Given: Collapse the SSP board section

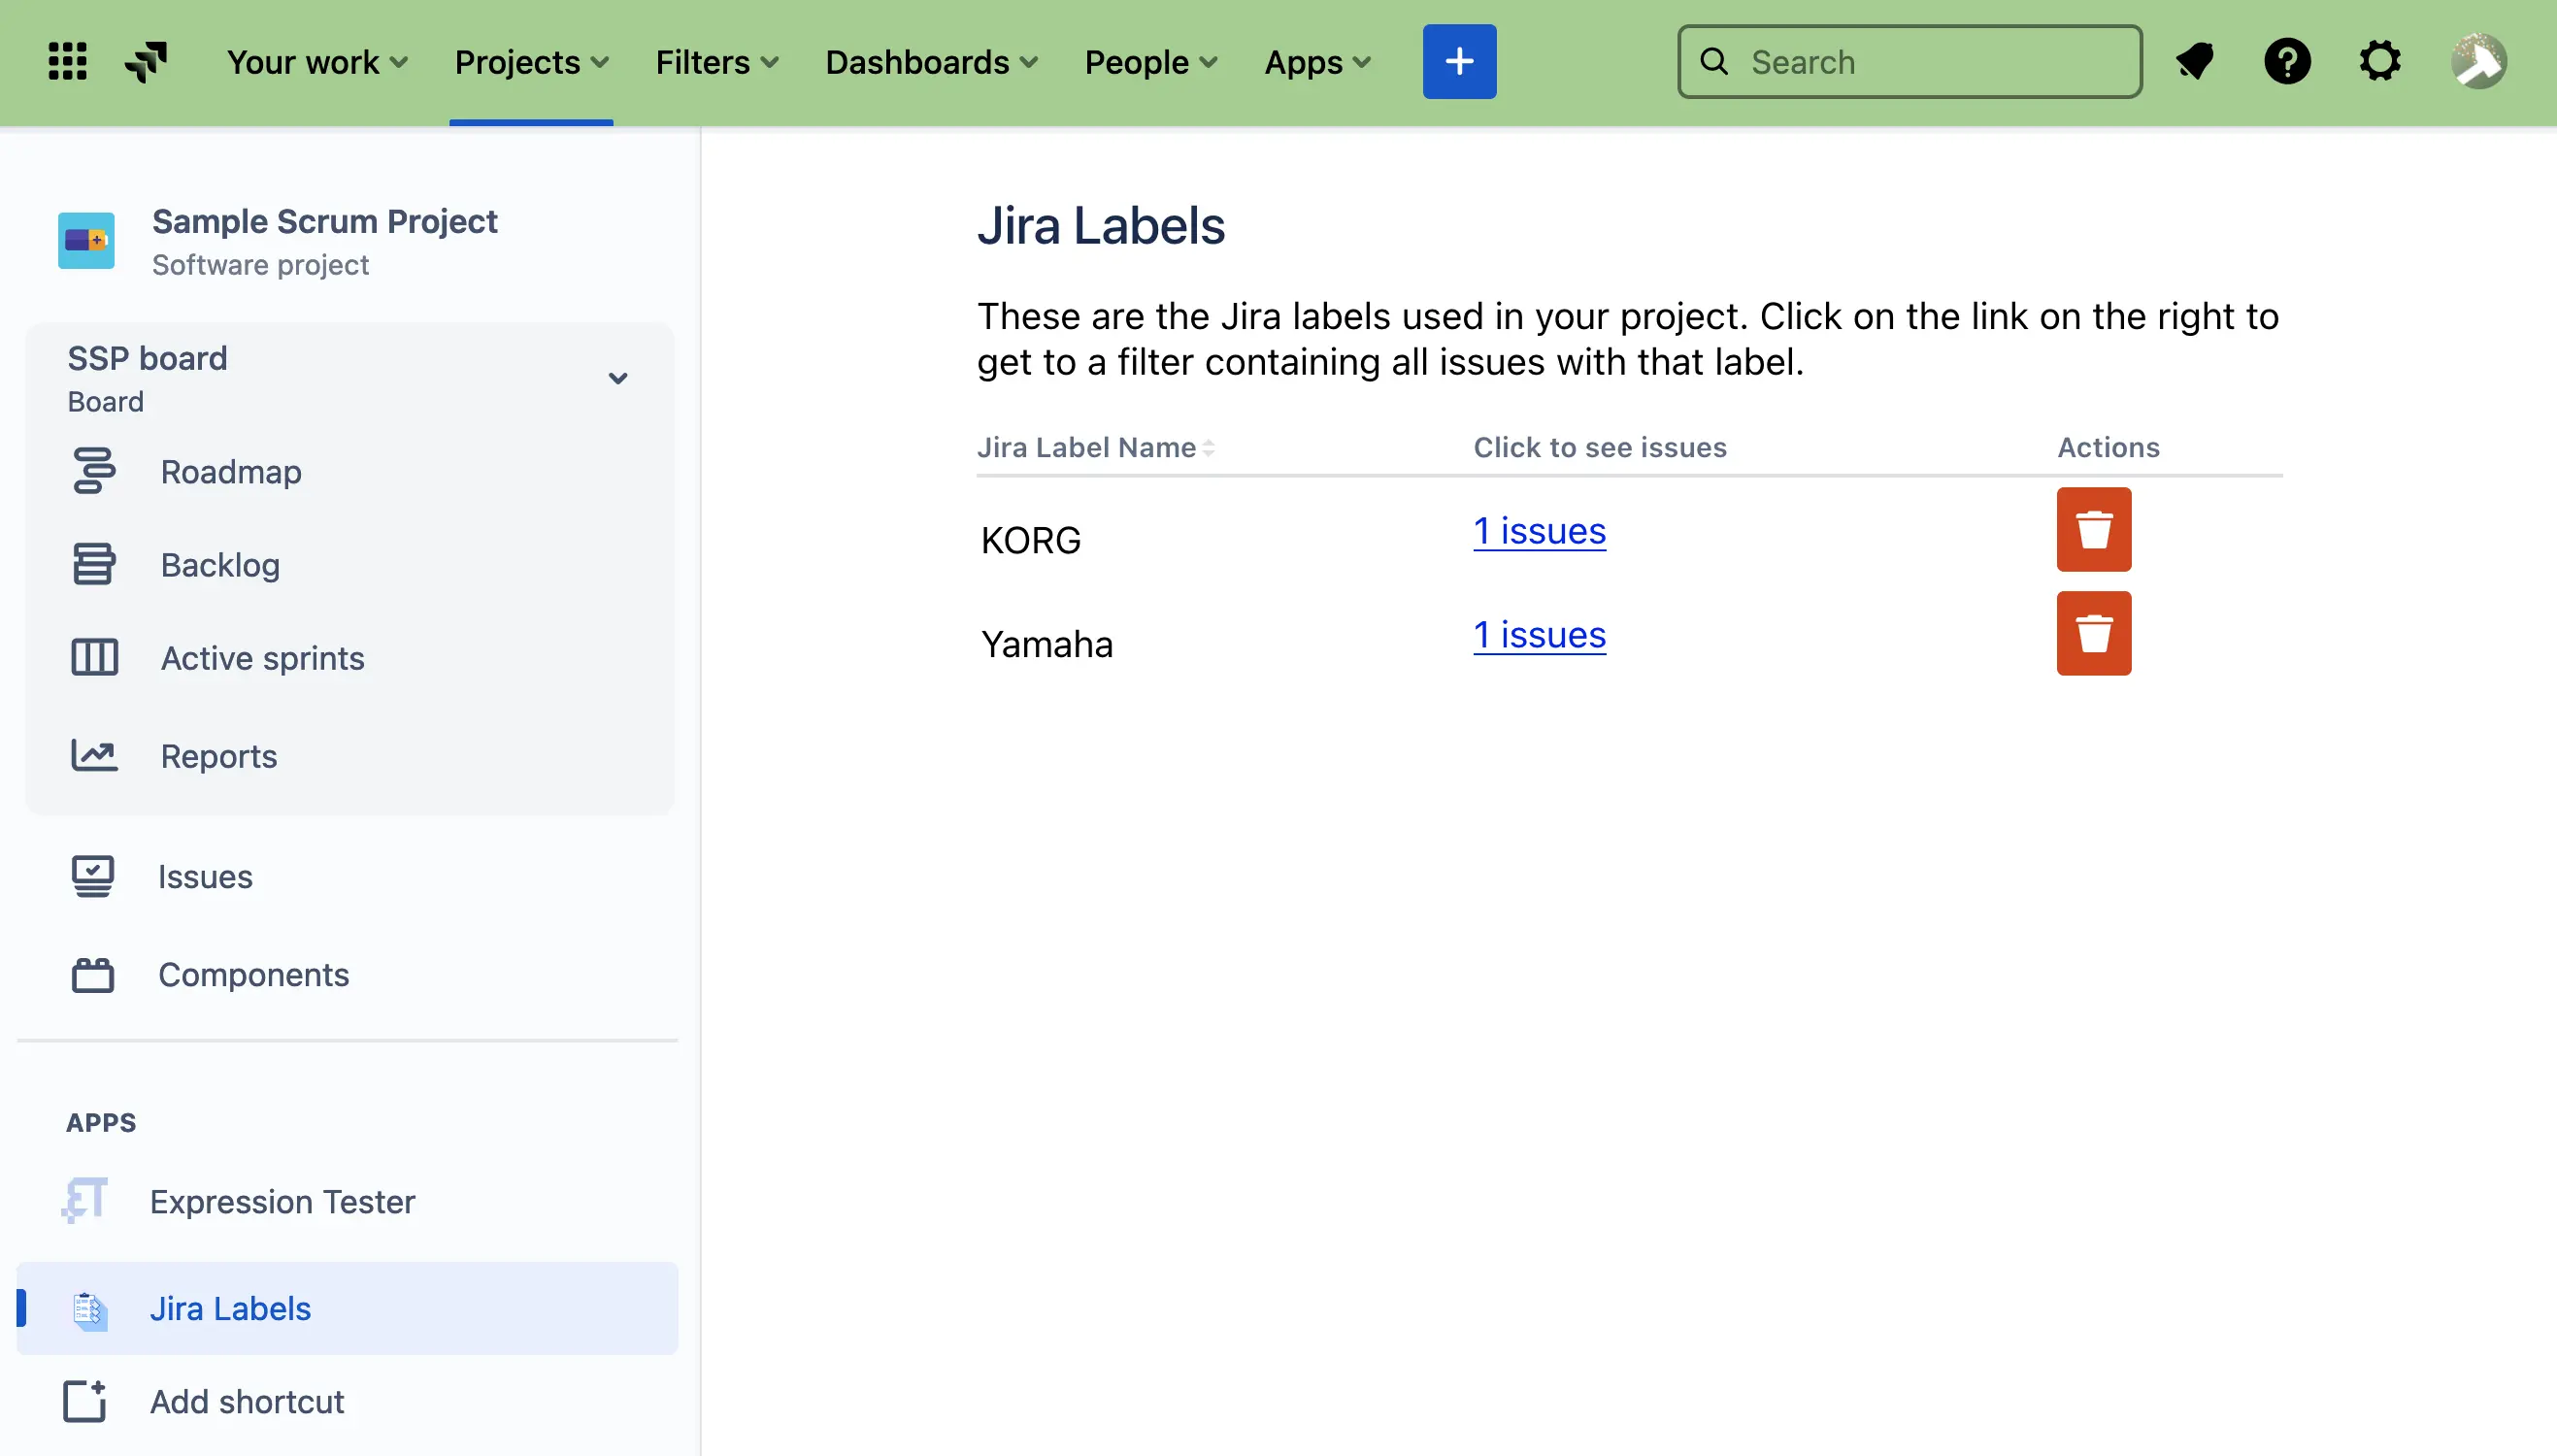Looking at the screenshot, I should pyautogui.click(x=617, y=378).
